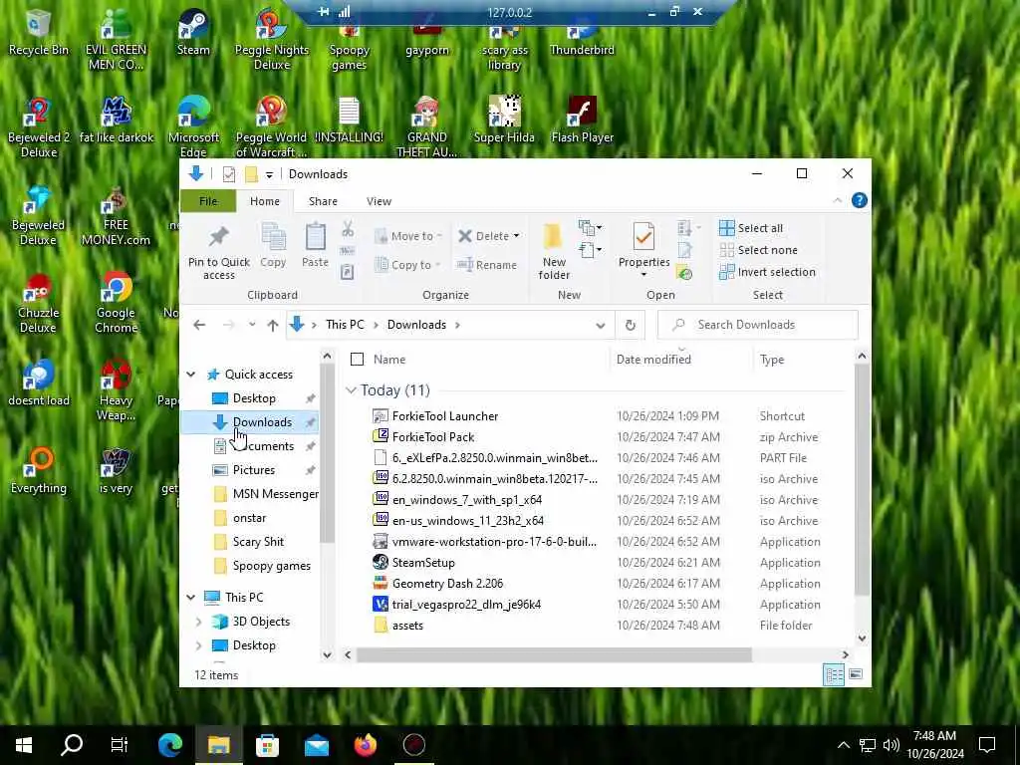Image resolution: width=1020 pixels, height=765 pixels.
Task: Open Task View on the taskbar
Action: click(x=120, y=744)
